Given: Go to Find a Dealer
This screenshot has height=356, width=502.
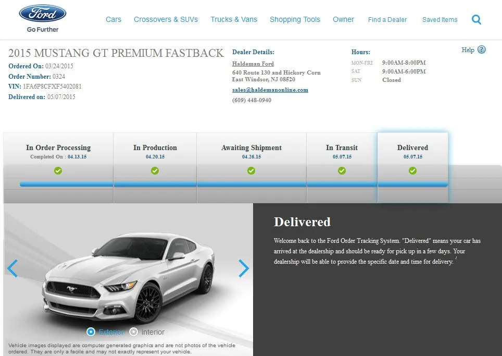Looking at the screenshot, I should [387, 20].
